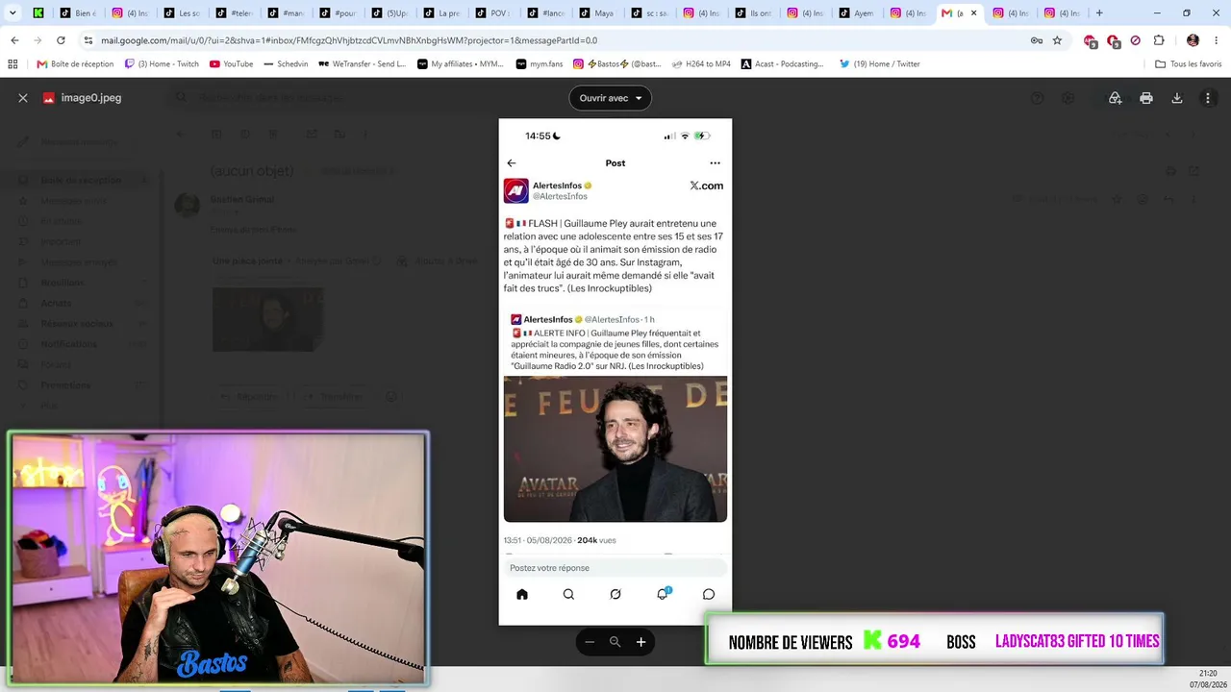Click the Guillaume Pley photo in tweet
Screen dimensions: 1231x692
(x=615, y=449)
